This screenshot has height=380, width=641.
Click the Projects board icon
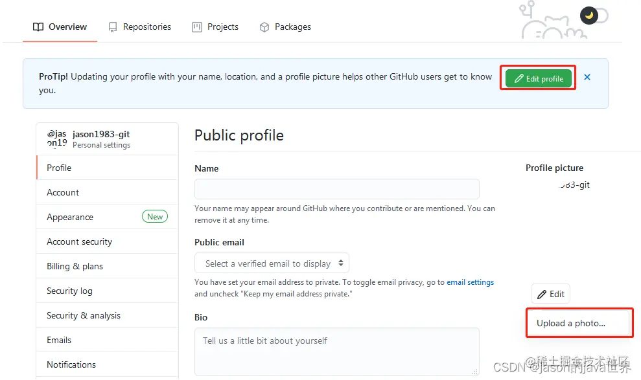[x=197, y=27]
